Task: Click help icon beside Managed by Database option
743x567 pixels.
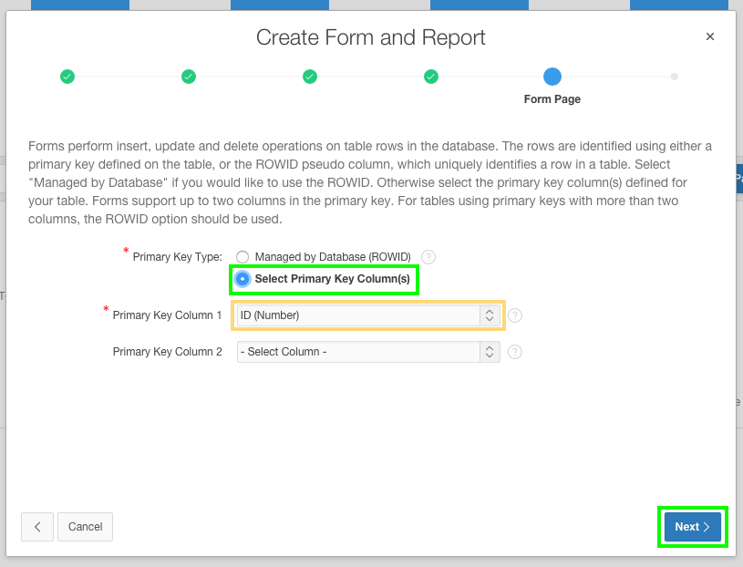Action: click(x=428, y=257)
